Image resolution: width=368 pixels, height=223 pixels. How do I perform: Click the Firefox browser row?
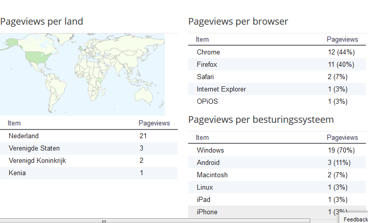(x=277, y=64)
